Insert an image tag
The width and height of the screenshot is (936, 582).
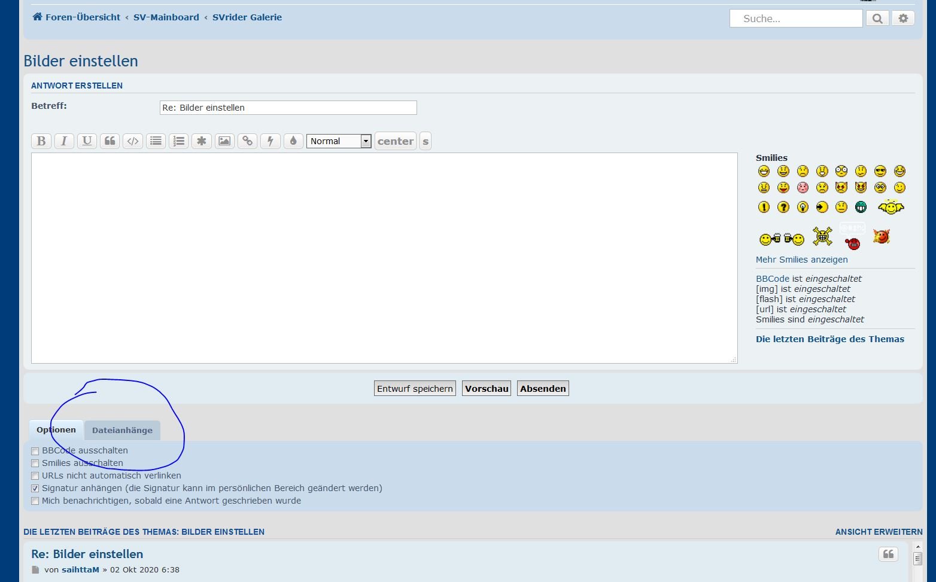(224, 141)
